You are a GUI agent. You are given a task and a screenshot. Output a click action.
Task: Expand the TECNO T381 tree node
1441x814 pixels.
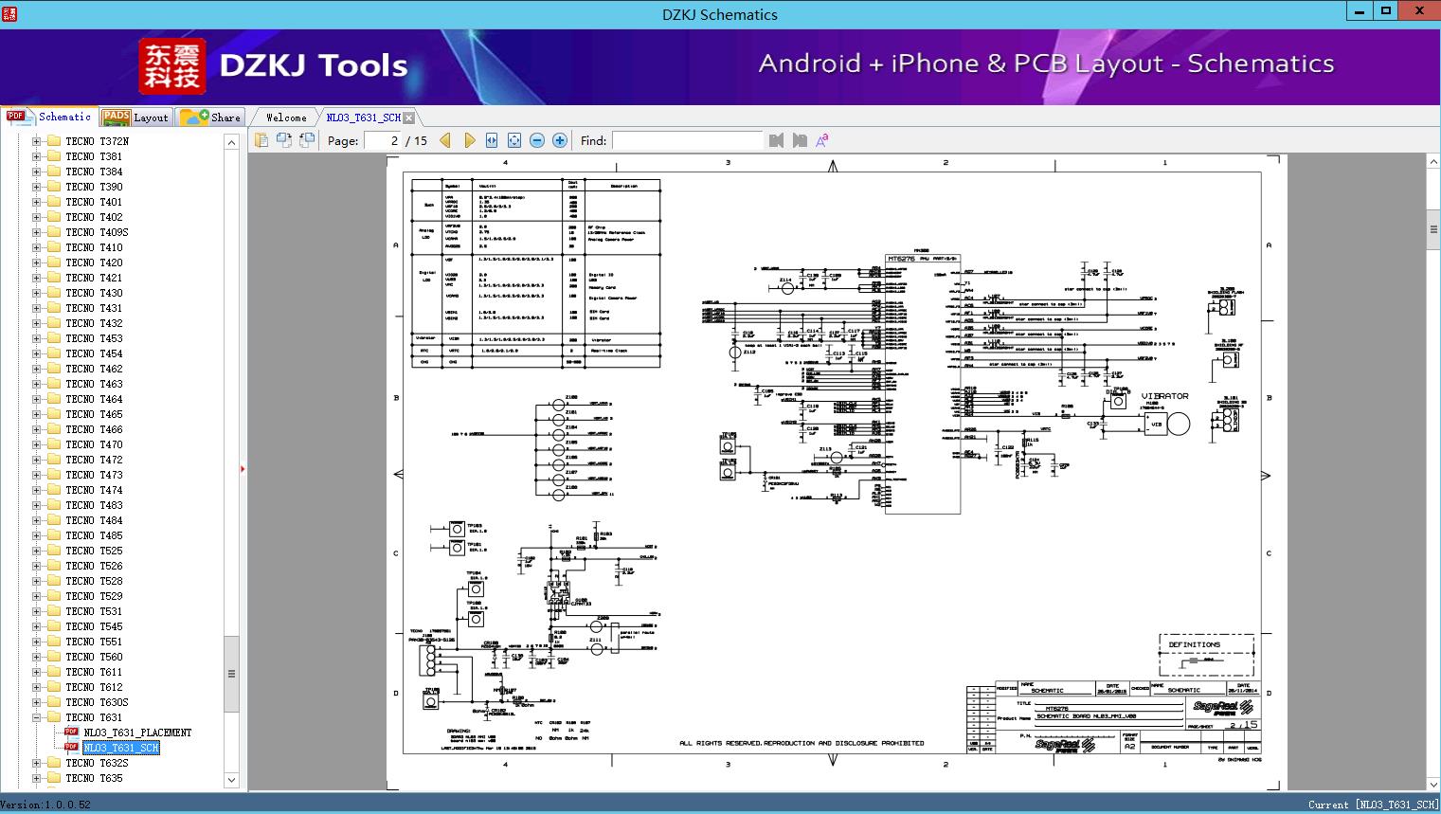point(37,156)
